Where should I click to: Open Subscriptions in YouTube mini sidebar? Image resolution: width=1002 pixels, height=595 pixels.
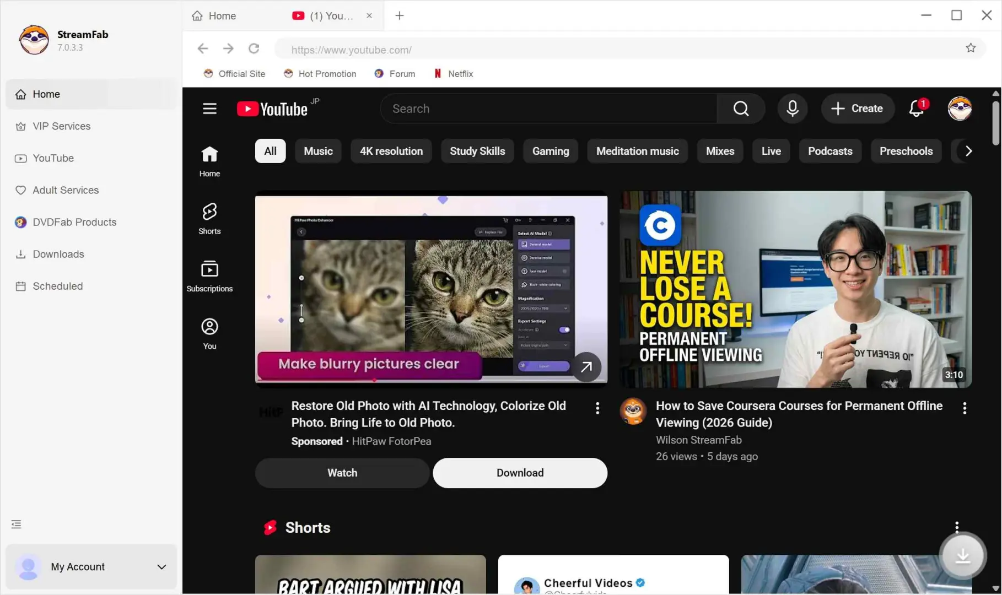point(209,276)
